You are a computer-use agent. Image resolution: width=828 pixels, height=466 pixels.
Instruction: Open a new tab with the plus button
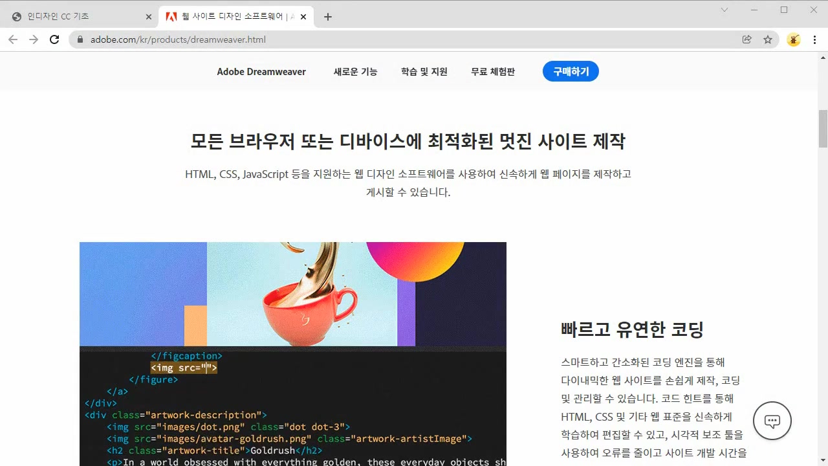327,16
